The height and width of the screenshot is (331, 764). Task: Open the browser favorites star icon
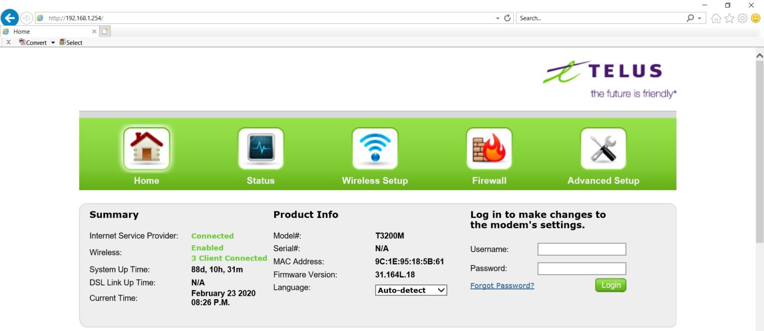[x=729, y=18]
